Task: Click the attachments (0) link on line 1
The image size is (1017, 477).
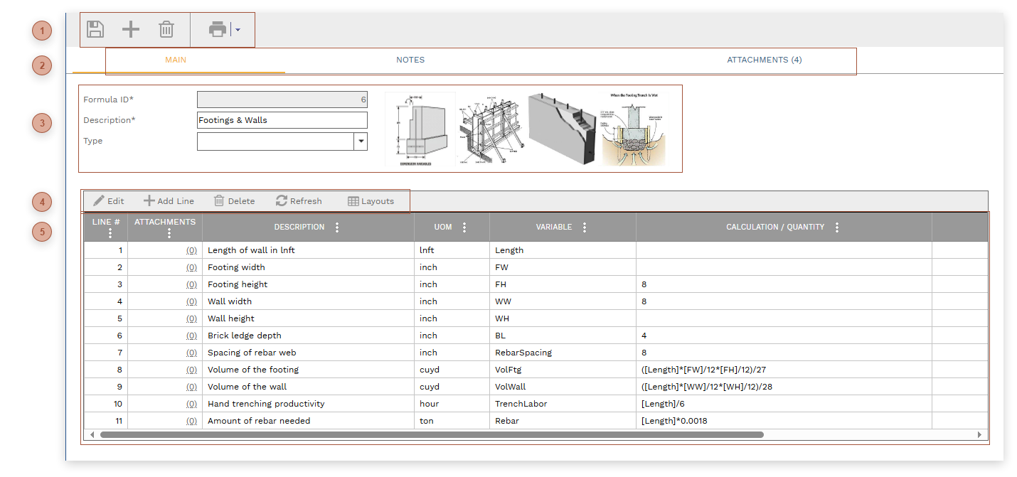Action: (191, 250)
